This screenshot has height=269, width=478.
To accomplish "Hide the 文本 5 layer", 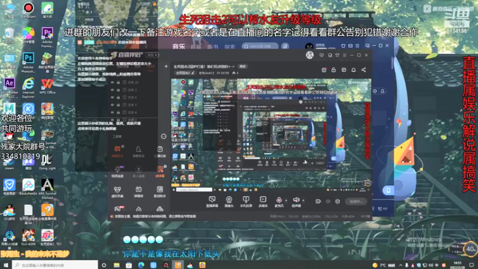I will click(112, 105).
